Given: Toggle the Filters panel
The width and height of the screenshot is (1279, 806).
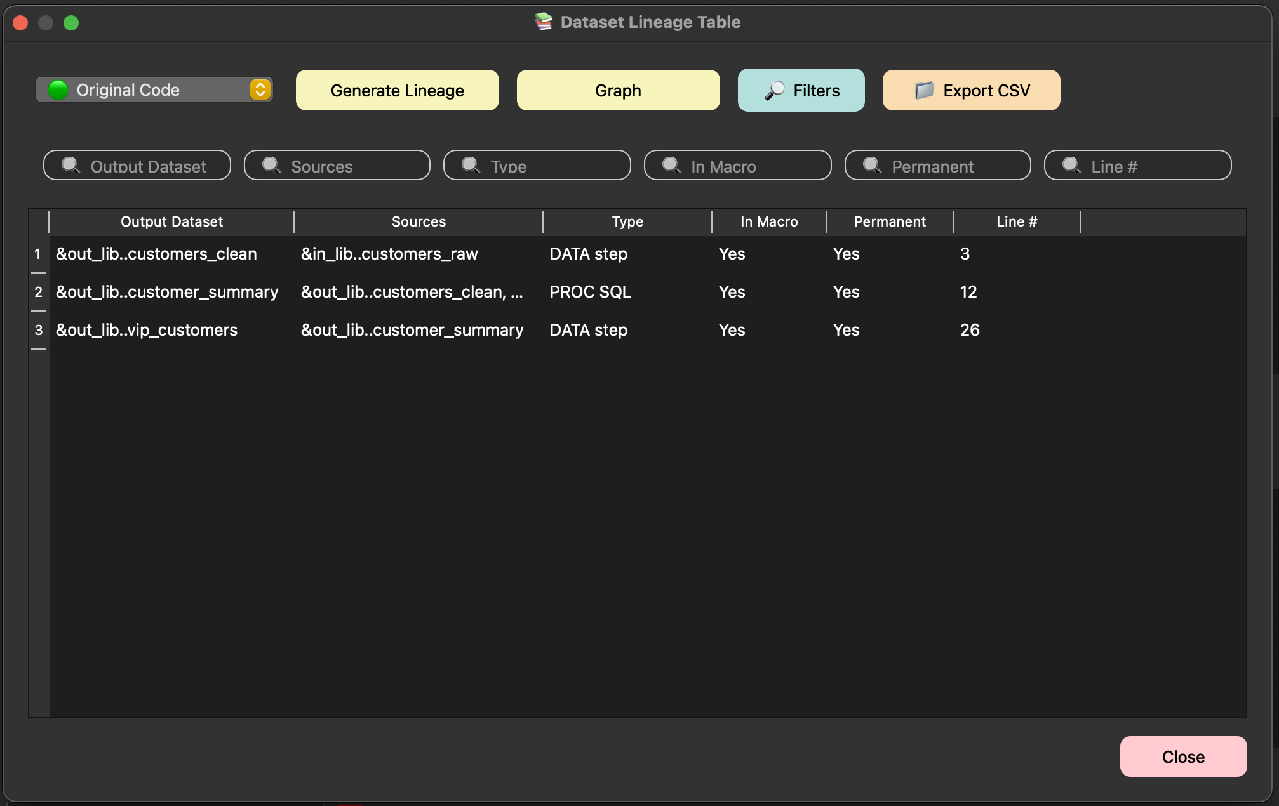Looking at the screenshot, I should point(801,90).
